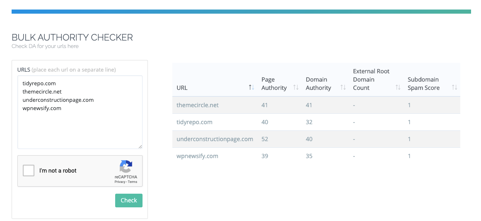
Task: Click Spam Score value for wpnewsify.com
Action: pos(409,156)
